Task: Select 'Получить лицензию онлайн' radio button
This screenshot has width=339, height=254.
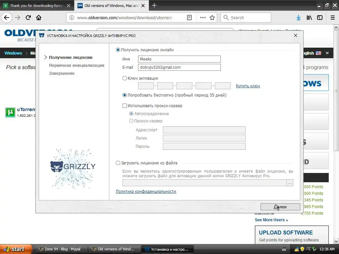Action: [118, 50]
